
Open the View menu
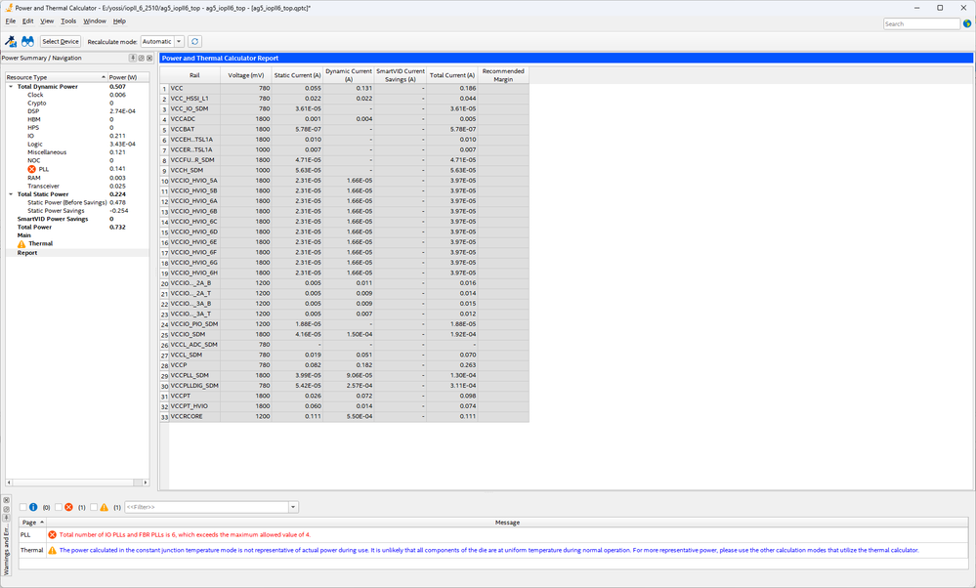pyautogui.click(x=47, y=21)
